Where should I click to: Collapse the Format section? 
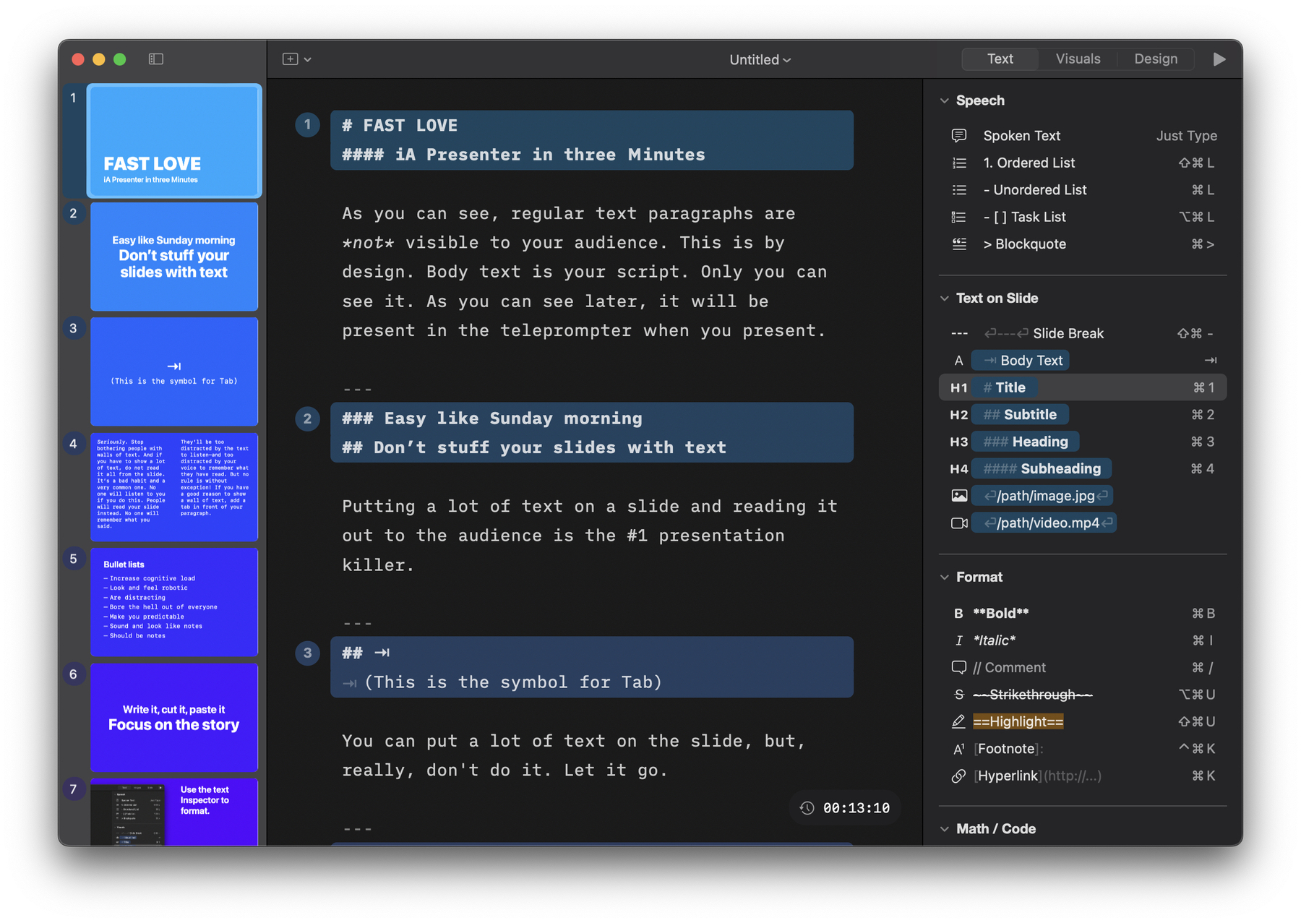point(945,578)
